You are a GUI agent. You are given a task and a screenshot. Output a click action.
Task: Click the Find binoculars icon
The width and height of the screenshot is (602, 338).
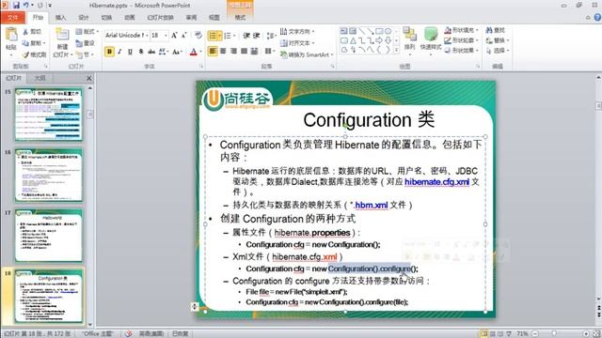(x=489, y=30)
